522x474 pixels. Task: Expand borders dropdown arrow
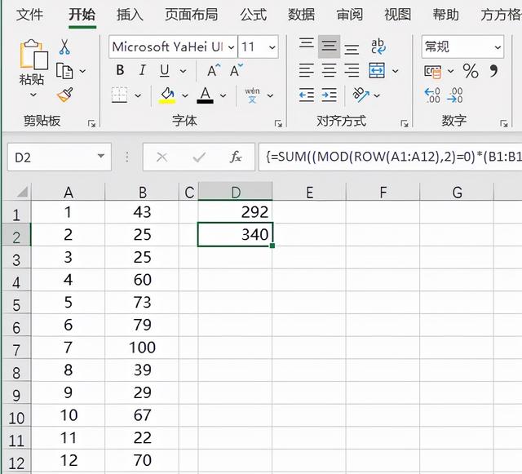(138, 96)
